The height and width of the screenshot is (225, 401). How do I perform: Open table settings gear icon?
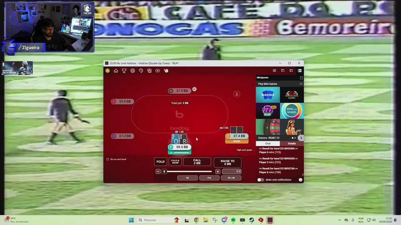click(x=133, y=71)
